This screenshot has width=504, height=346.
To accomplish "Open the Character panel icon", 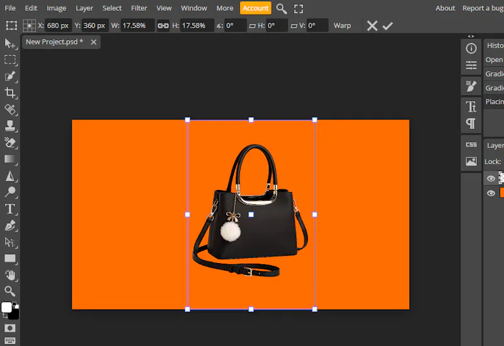I will pyautogui.click(x=471, y=106).
